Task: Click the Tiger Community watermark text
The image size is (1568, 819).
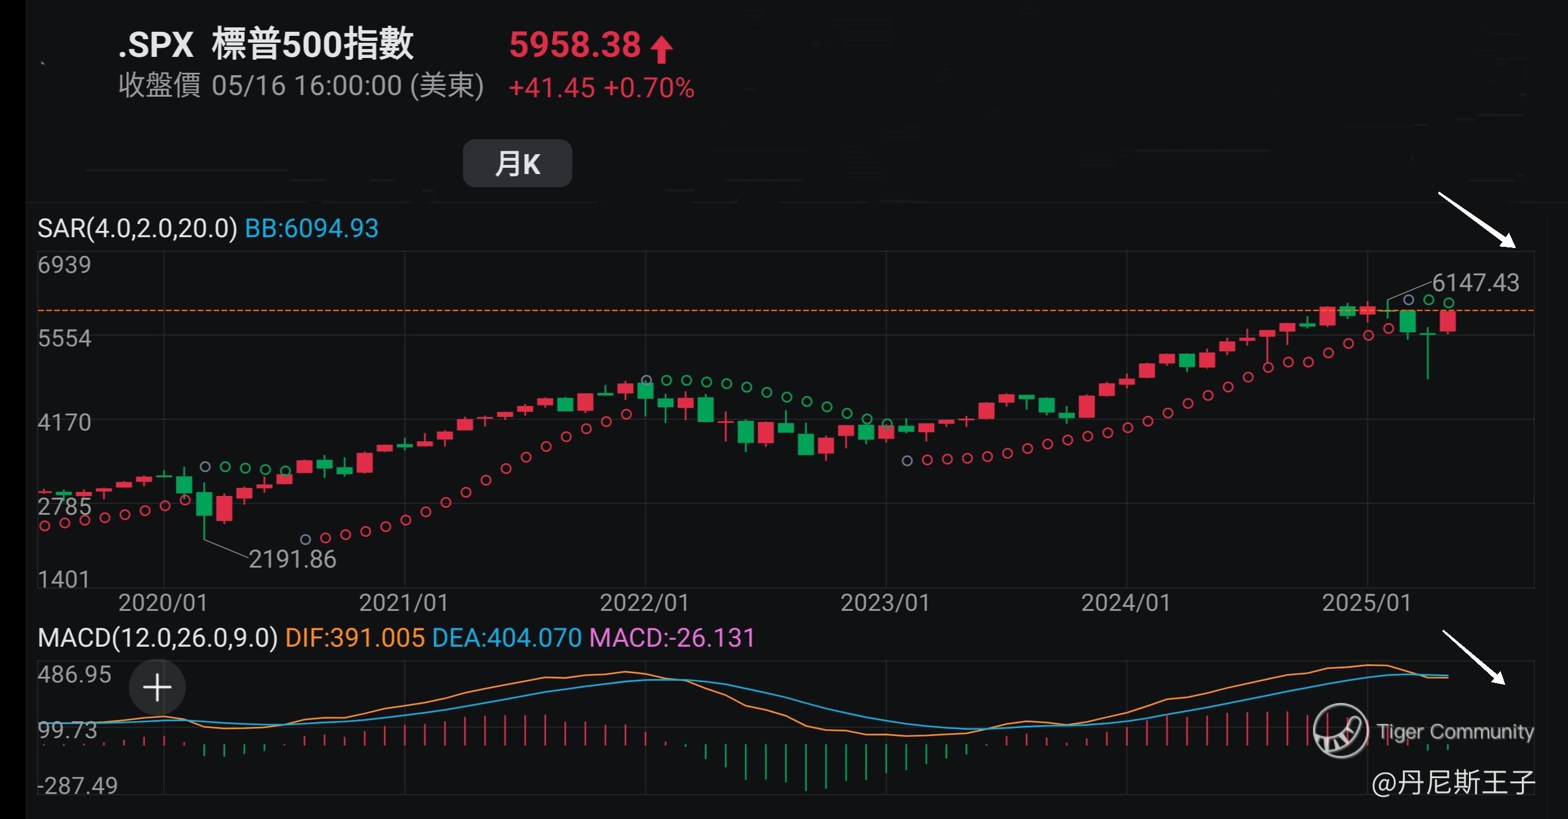Action: tap(1455, 731)
